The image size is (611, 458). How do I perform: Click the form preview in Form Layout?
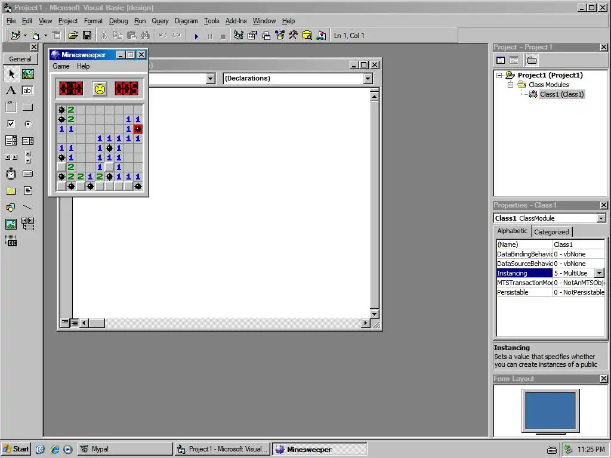coord(550,411)
